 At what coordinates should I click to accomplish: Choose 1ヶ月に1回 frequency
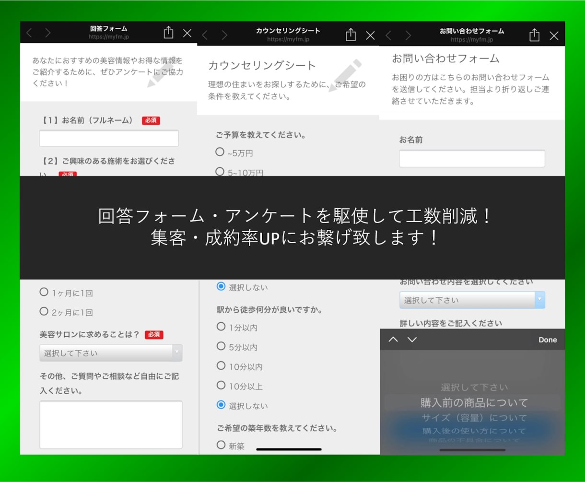coord(44,292)
